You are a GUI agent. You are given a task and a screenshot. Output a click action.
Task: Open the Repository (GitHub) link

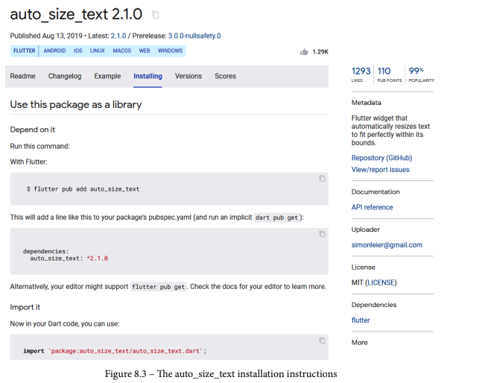[x=381, y=158]
